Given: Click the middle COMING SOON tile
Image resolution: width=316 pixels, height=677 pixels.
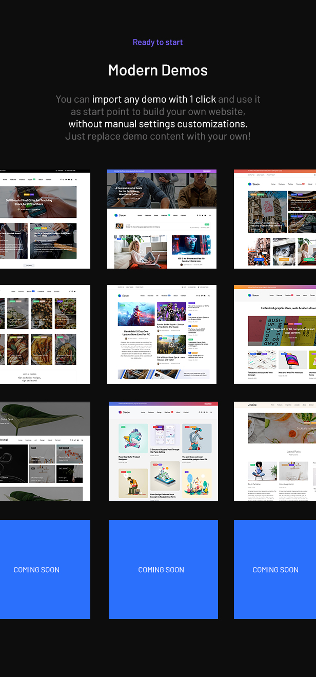Looking at the screenshot, I should [x=163, y=569].
